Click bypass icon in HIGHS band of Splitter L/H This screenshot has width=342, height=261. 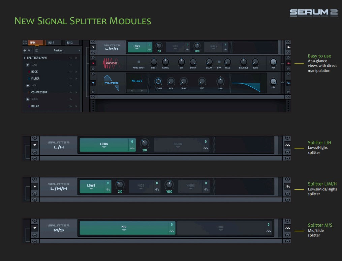point(206,148)
